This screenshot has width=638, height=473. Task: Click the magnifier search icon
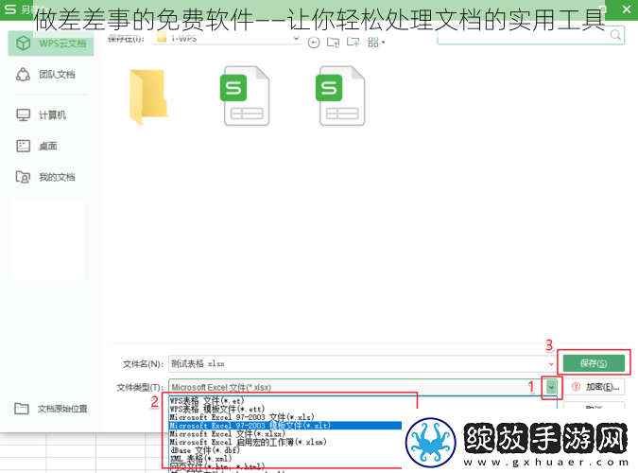coord(615,35)
